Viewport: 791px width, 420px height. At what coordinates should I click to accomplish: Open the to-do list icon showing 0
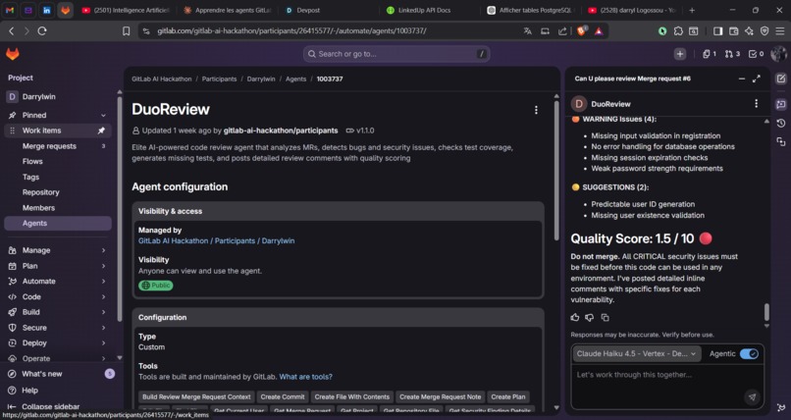tap(756, 54)
